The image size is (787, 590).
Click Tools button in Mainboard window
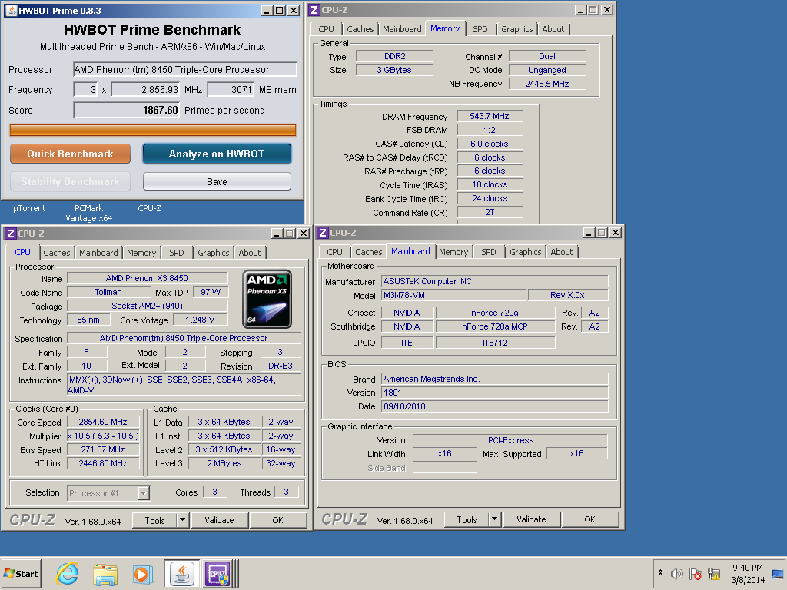[x=467, y=520]
